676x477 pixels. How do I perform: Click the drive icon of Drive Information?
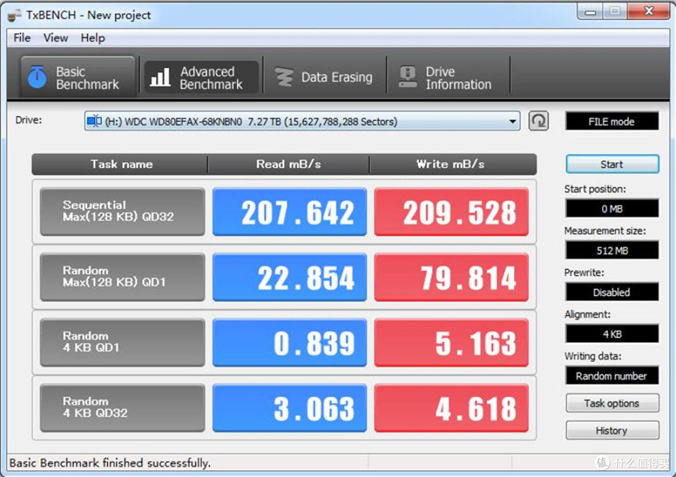pos(407,77)
